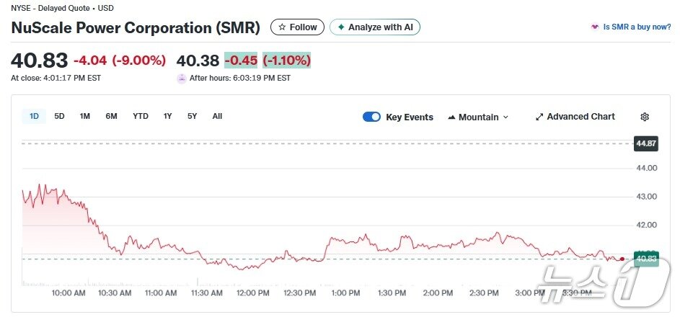Image resolution: width=680 pixels, height=317 pixels.
Task: Click the after hours moon icon
Action: click(182, 79)
